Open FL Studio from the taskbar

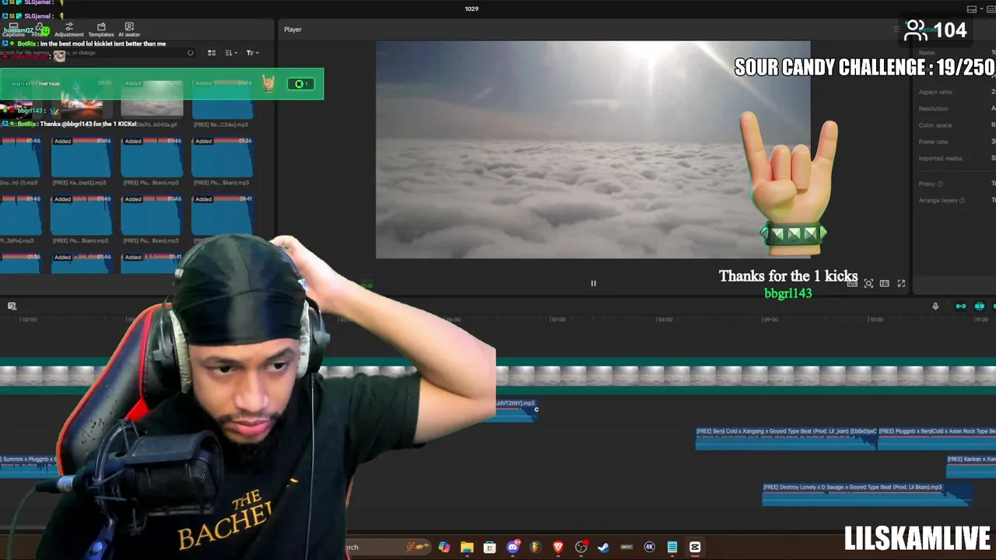coord(535,548)
